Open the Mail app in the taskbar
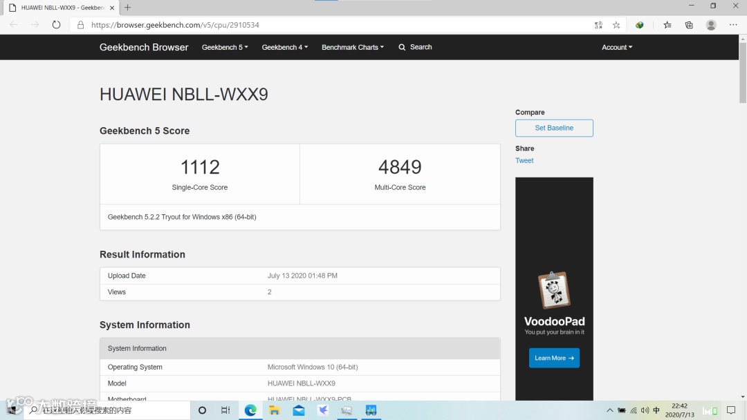This screenshot has width=747, height=420. click(x=299, y=410)
